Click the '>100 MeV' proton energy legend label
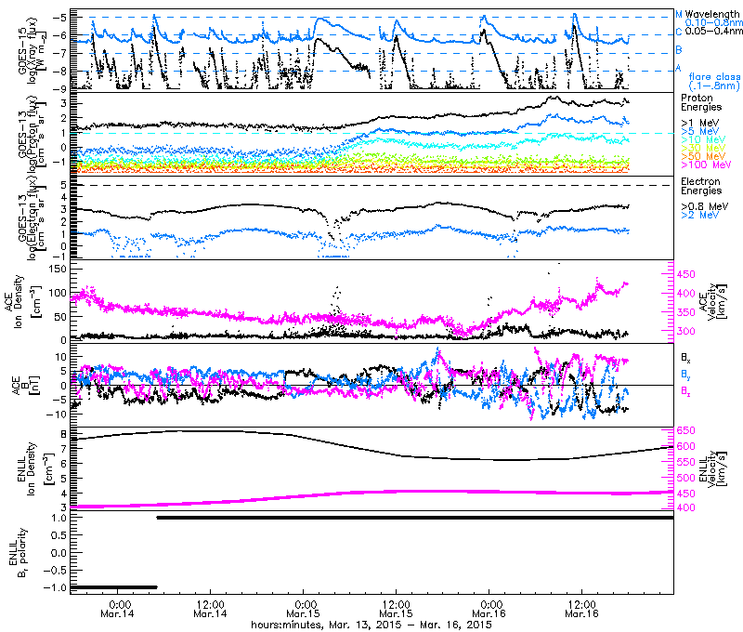 (706, 165)
